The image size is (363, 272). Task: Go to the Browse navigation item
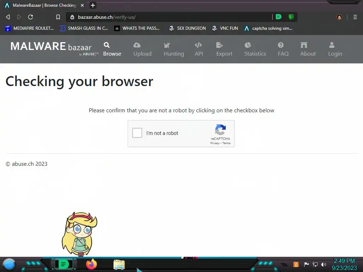tap(112, 49)
